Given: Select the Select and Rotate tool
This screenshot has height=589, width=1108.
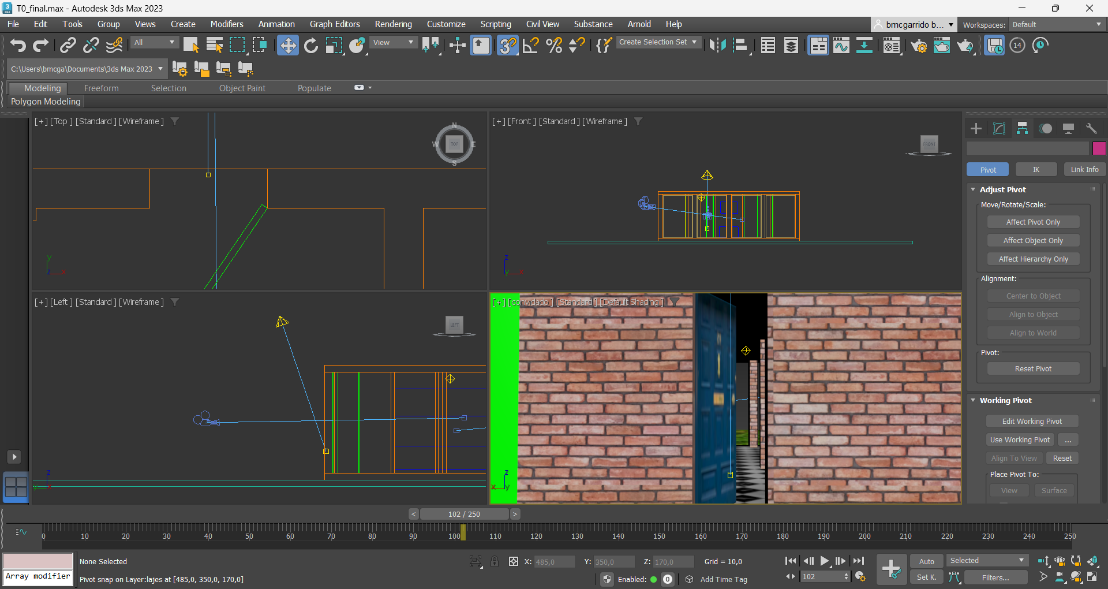Looking at the screenshot, I should (311, 45).
